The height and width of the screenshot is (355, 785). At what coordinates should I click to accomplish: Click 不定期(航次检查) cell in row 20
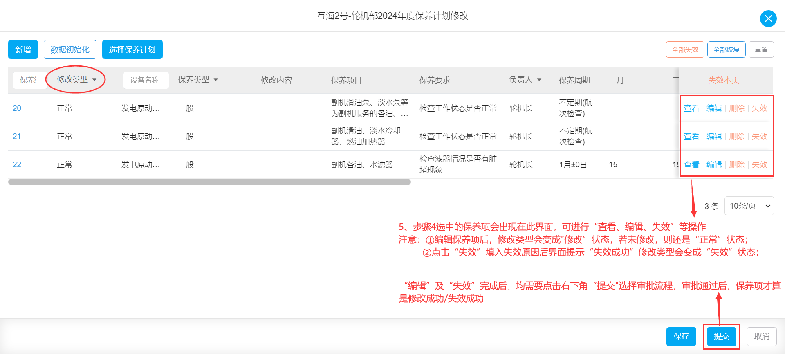[576, 108]
